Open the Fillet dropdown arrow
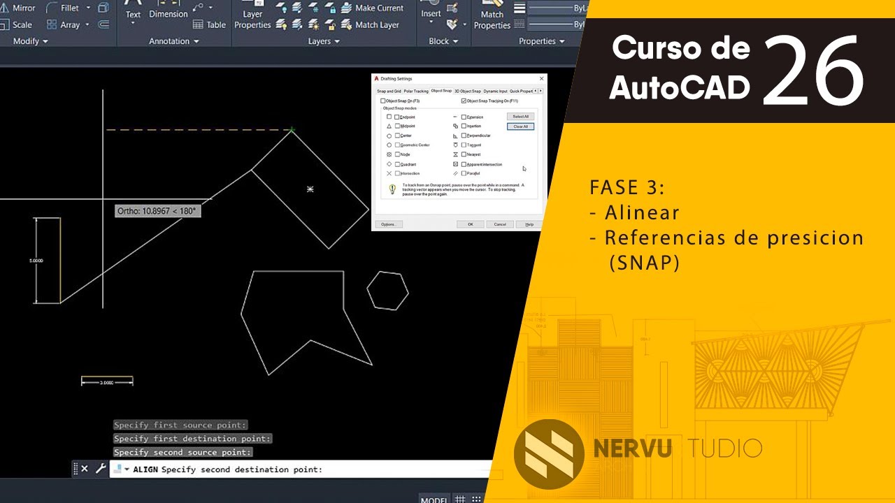The image size is (895, 503). click(x=88, y=8)
